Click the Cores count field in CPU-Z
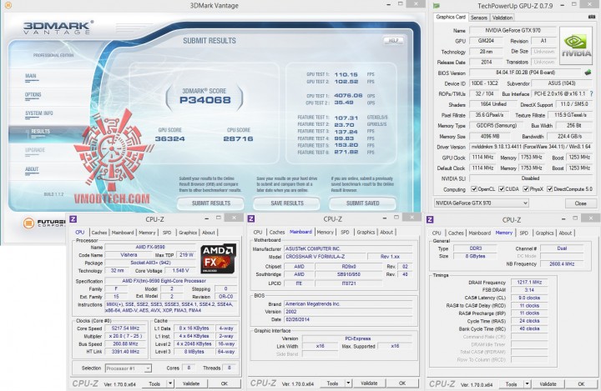 (x=189, y=368)
